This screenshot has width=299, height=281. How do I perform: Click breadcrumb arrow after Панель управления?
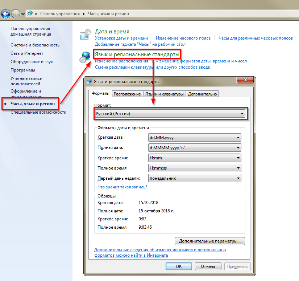(x=84, y=14)
